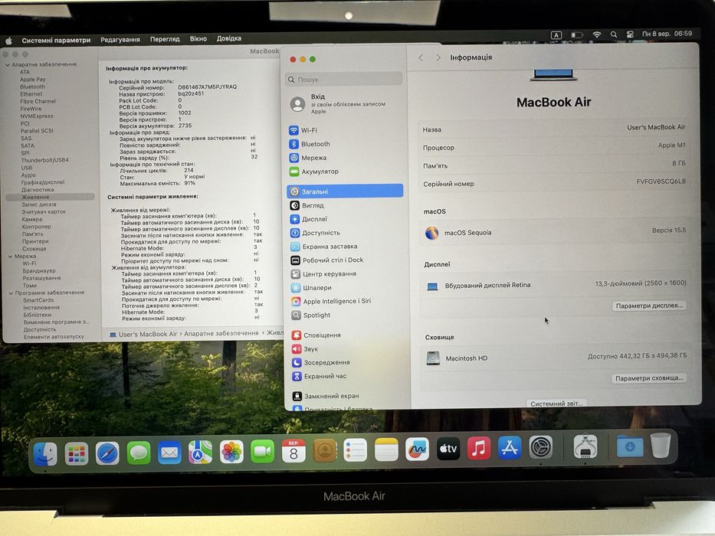This screenshot has height=536, width=715.
Task: Open Notes app in Dock
Action: coord(386,449)
